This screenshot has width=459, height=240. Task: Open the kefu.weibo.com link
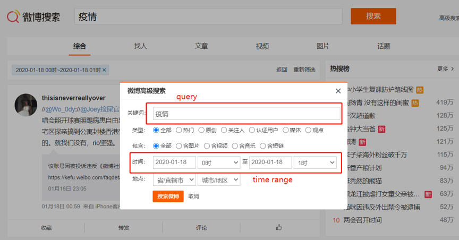pos(84,177)
